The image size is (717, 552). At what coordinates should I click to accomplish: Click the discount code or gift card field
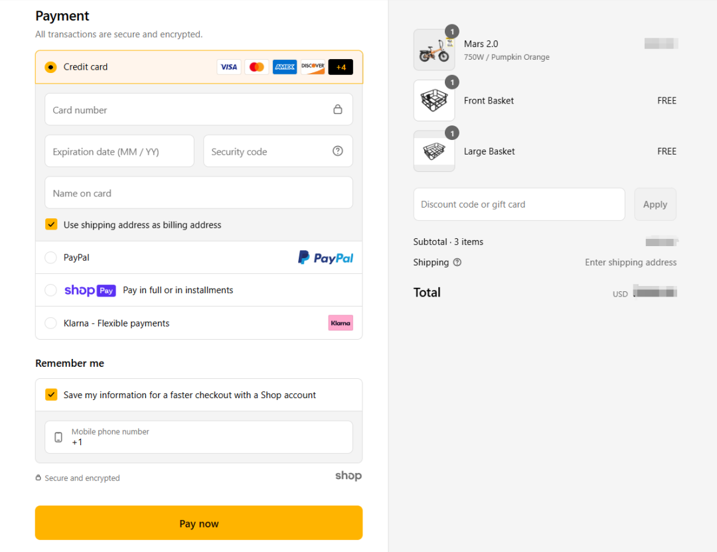518,204
